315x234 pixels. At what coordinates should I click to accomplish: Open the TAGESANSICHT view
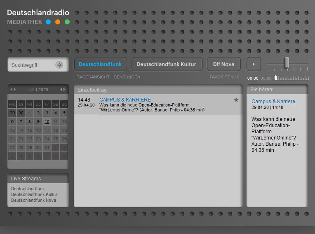tap(93, 77)
